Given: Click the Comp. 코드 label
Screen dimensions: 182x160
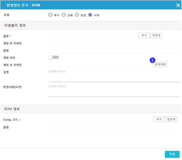Looking at the screenshot, I should (x=11, y=120).
